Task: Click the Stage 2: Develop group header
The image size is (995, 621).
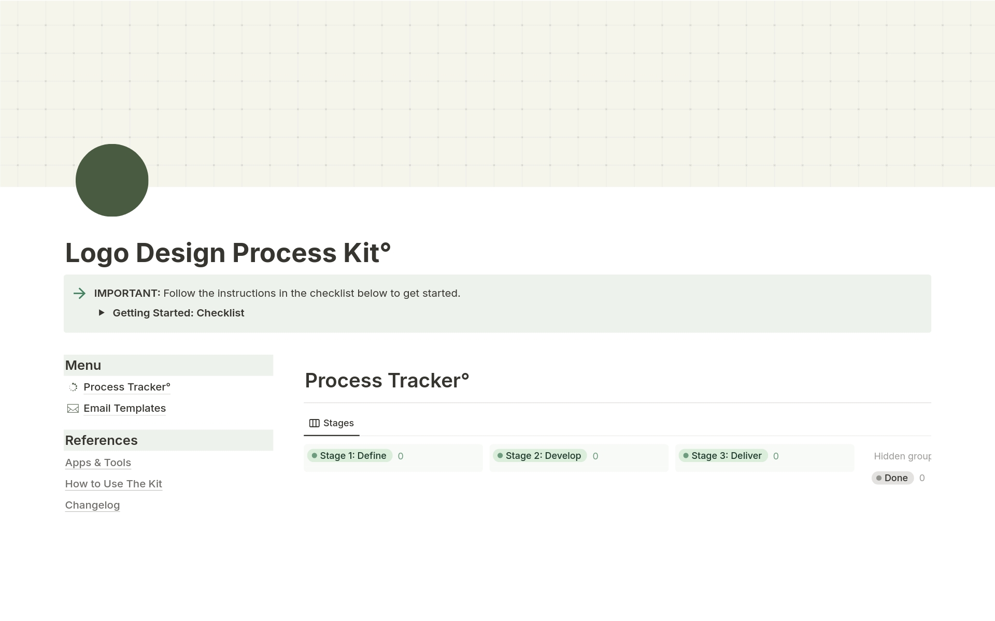Action: (543, 455)
